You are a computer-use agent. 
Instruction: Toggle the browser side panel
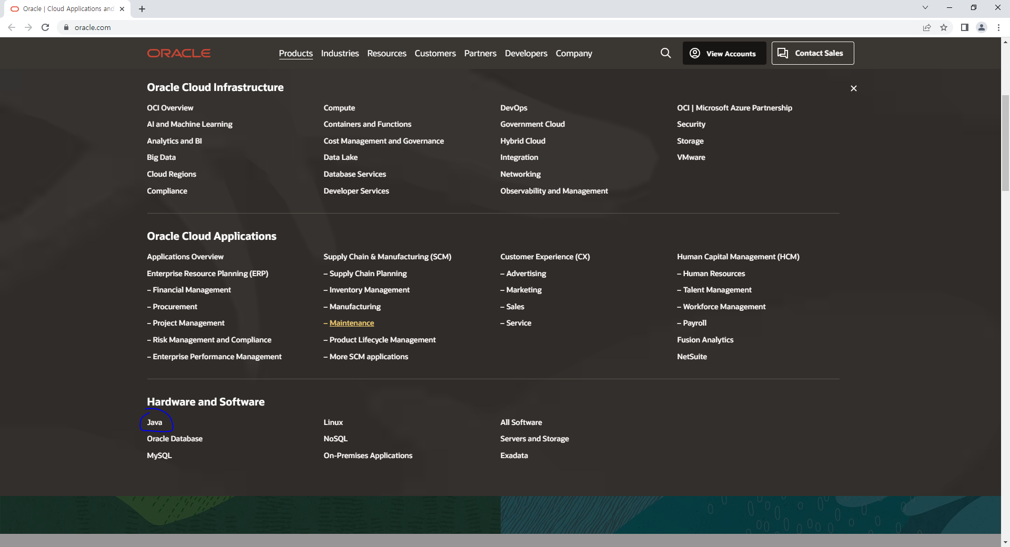[x=964, y=27]
